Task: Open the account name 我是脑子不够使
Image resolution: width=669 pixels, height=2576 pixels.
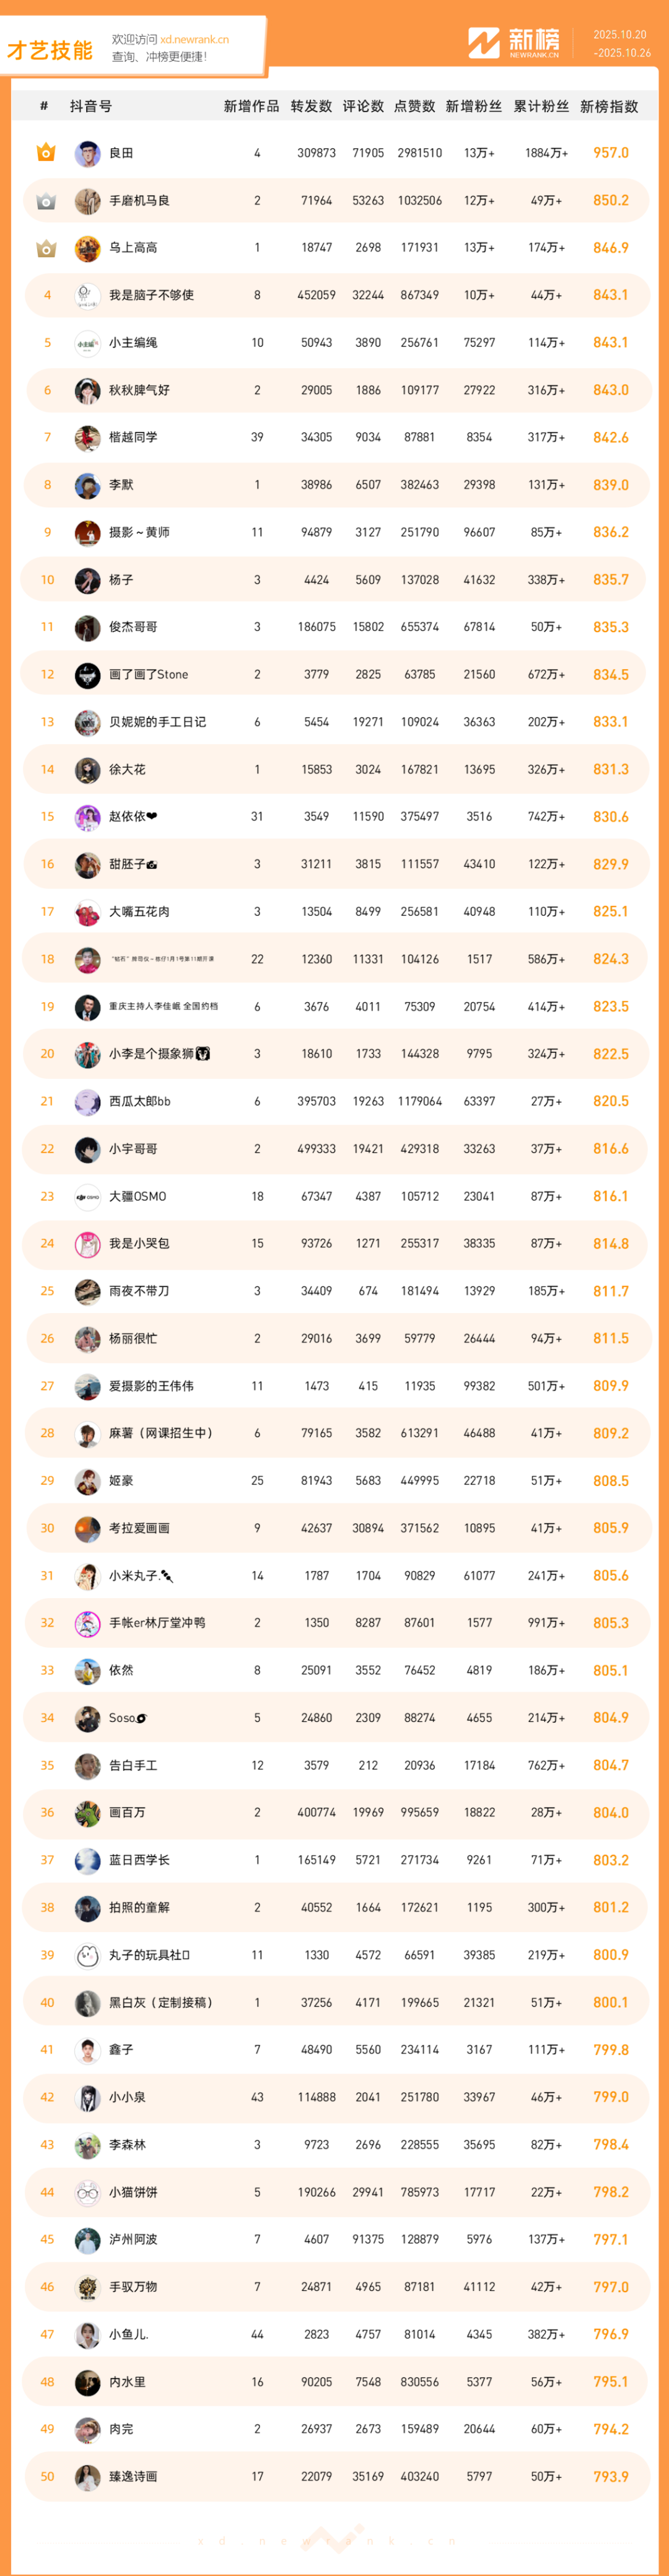Action: coord(151,295)
